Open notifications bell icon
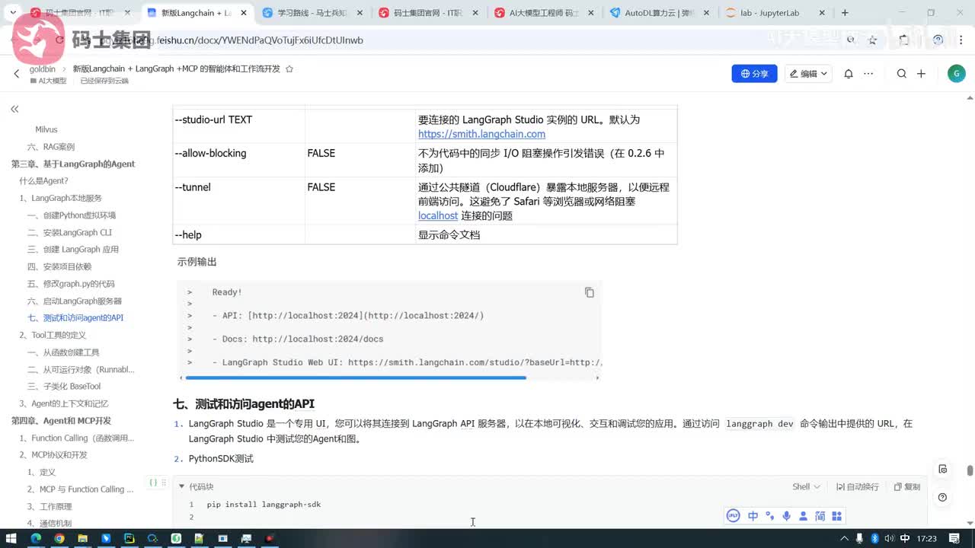 coord(849,74)
